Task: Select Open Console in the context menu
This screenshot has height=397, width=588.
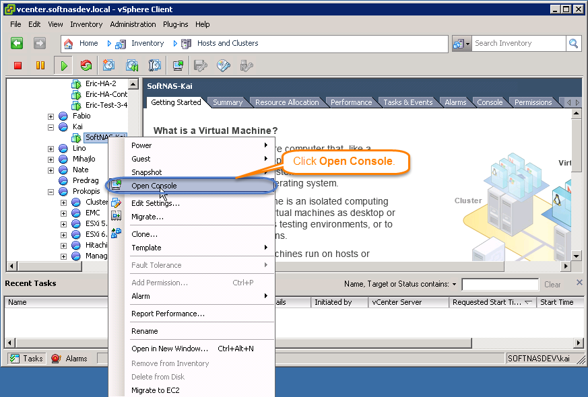Action: pos(154,186)
